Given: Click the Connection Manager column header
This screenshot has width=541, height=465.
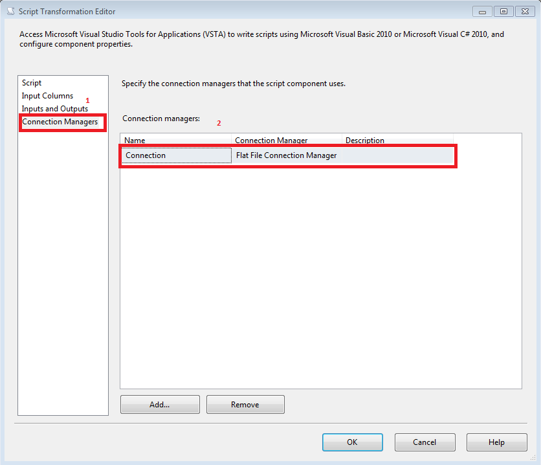Looking at the screenshot, I should tap(270, 140).
